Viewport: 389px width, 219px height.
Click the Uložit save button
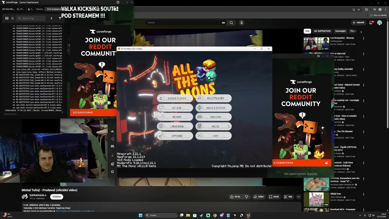pos(274,197)
